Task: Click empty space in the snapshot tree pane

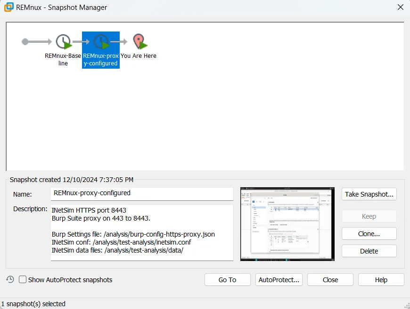Action: pos(236,118)
